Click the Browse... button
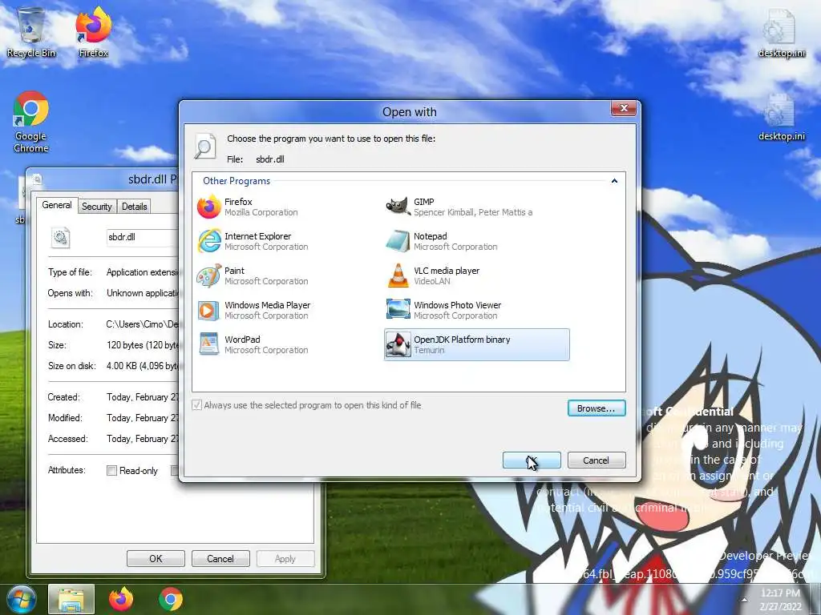This screenshot has height=615, width=821. pos(597,408)
